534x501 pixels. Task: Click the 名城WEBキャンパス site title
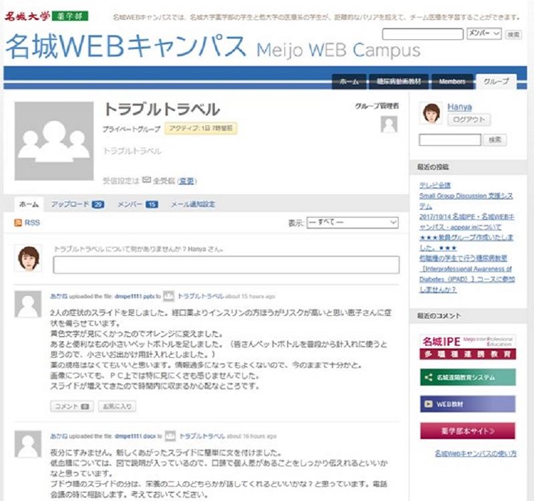click(x=213, y=47)
